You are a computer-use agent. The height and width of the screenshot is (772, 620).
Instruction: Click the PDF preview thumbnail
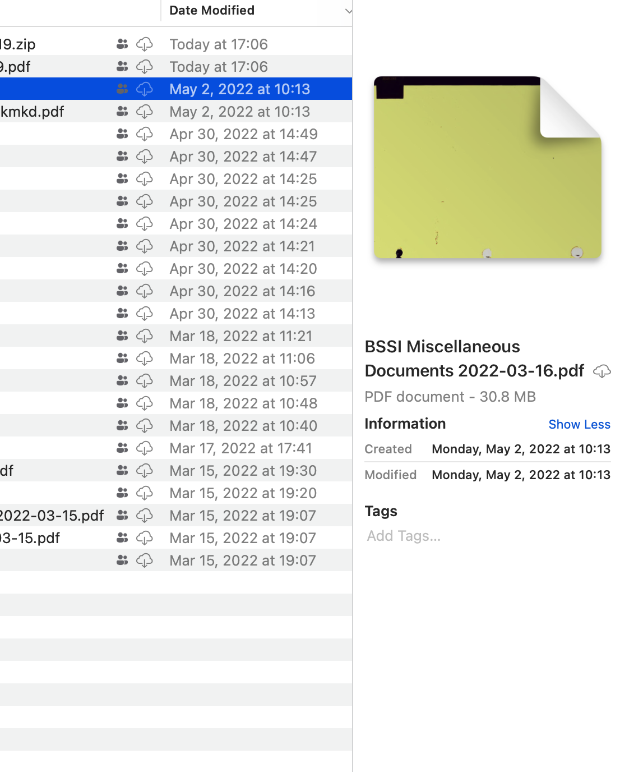tap(487, 168)
